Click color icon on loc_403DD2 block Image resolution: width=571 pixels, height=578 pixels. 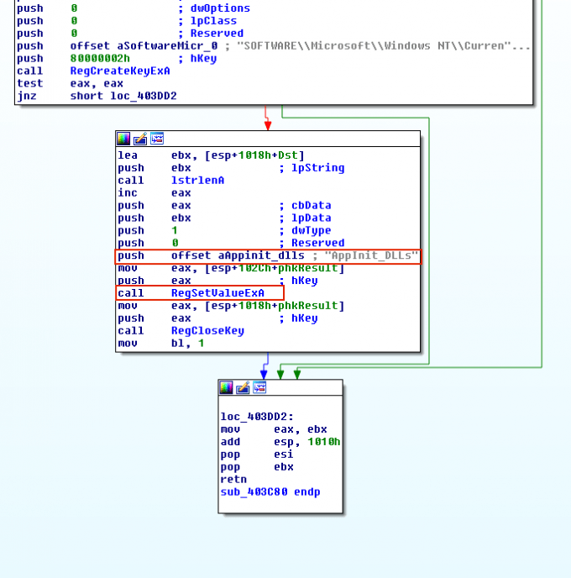coord(226,387)
